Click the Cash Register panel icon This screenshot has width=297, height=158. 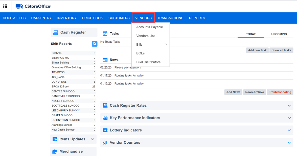56,33
